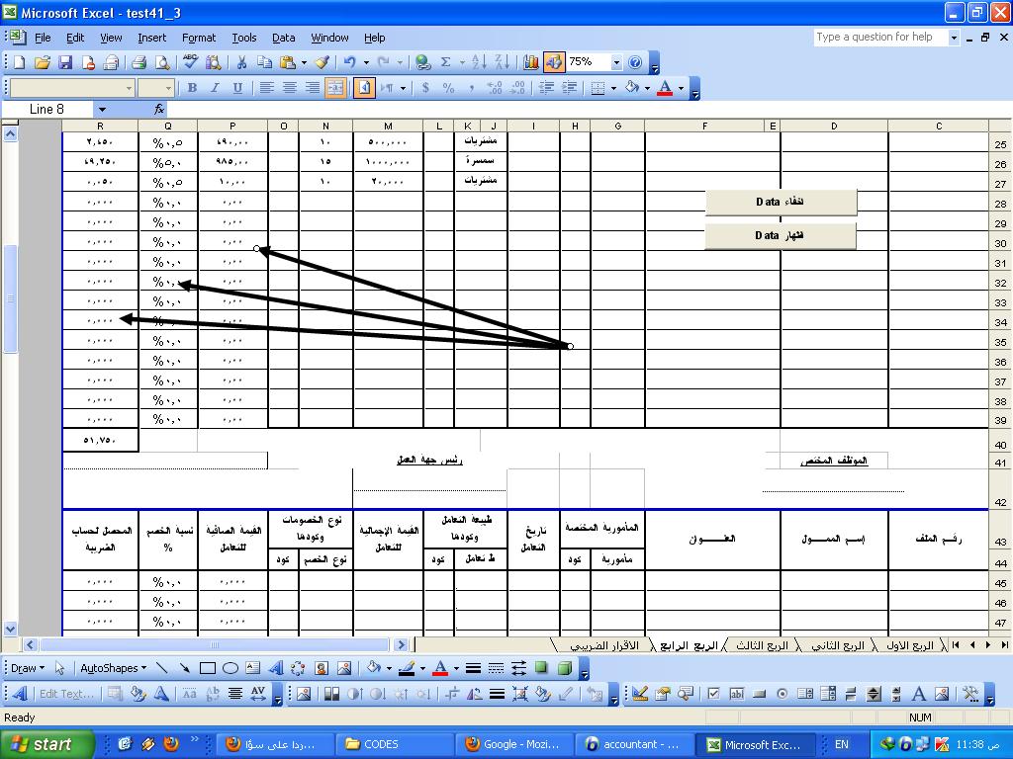This screenshot has width=1013, height=759.
Task: Toggle Underline formatting
Action: [237, 88]
